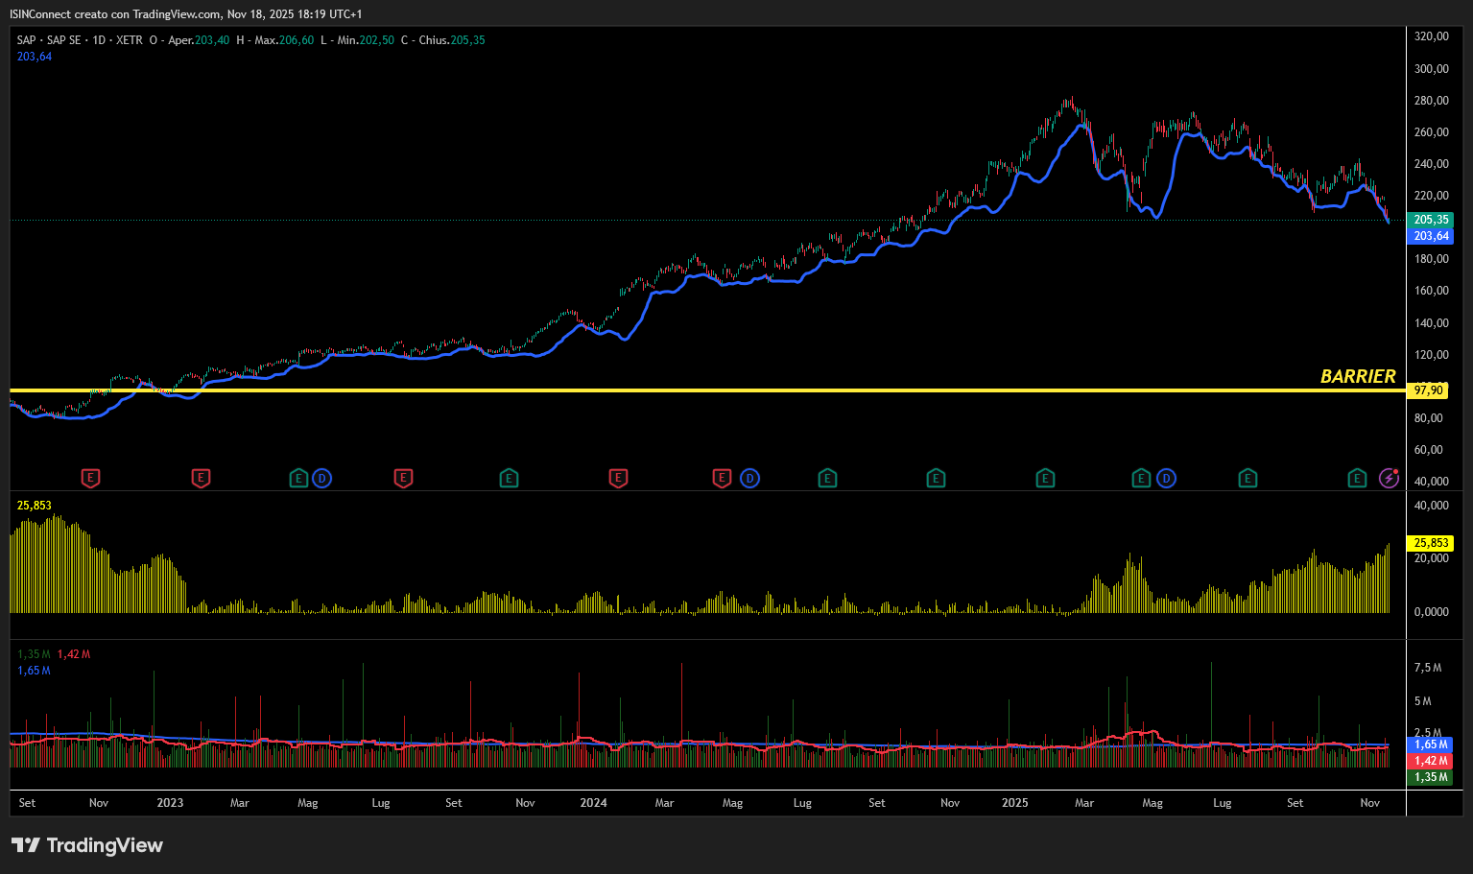
Task: Click the SAP SE symbol title in the legend
Action: pyautogui.click(x=63, y=40)
